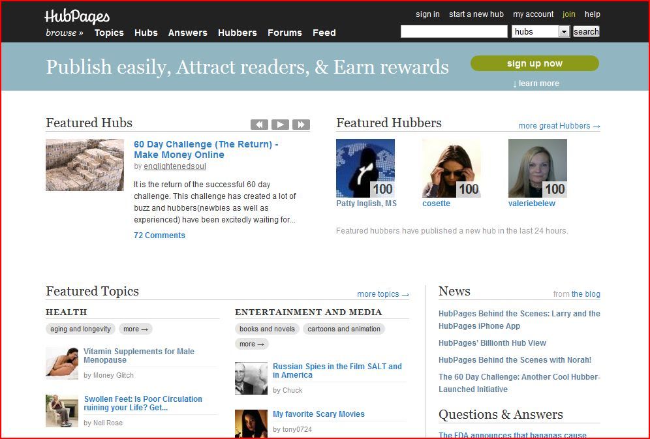
Task: Open my account link
Action: click(x=533, y=14)
